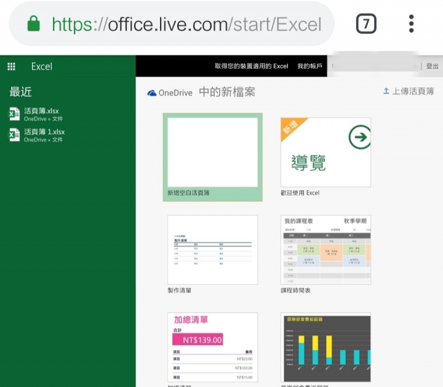The height and width of the screenshot is (387, 443).
Task: Select the address bar URL field
Action: (x=172, y=24)
